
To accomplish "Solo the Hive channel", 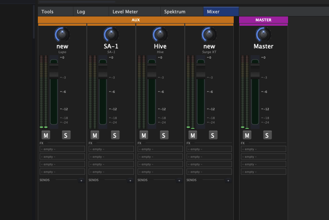I will point(164,136).
